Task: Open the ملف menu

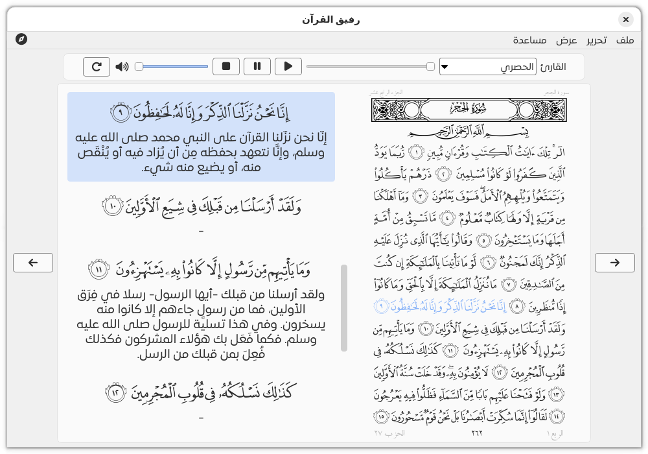Action: click(625, 40)
